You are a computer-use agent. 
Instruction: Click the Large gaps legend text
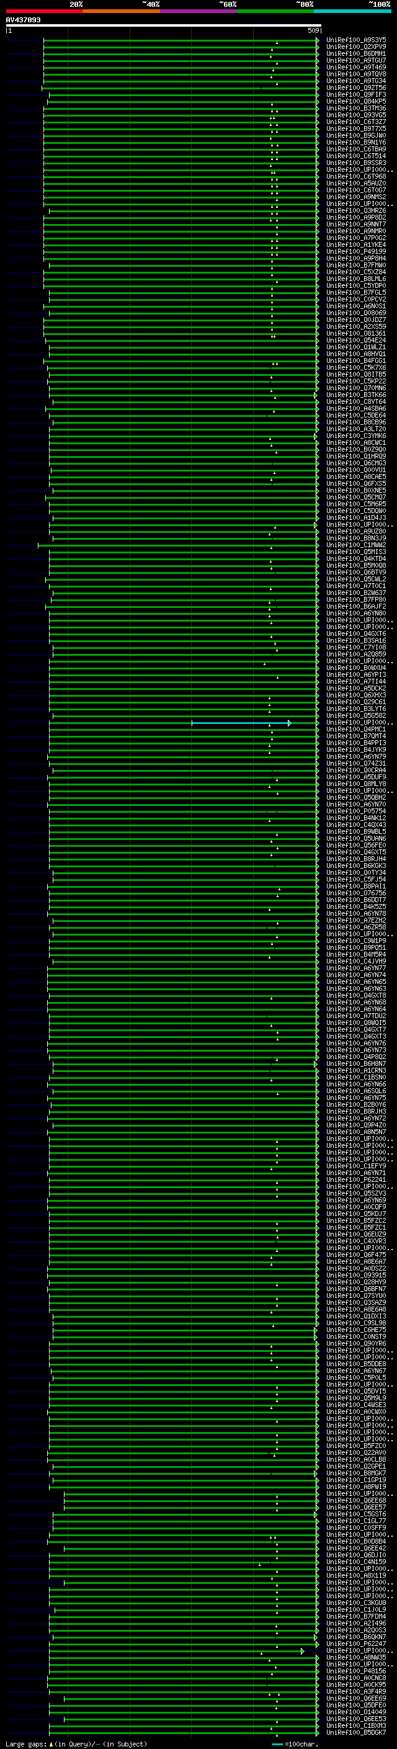[76, 1744]
